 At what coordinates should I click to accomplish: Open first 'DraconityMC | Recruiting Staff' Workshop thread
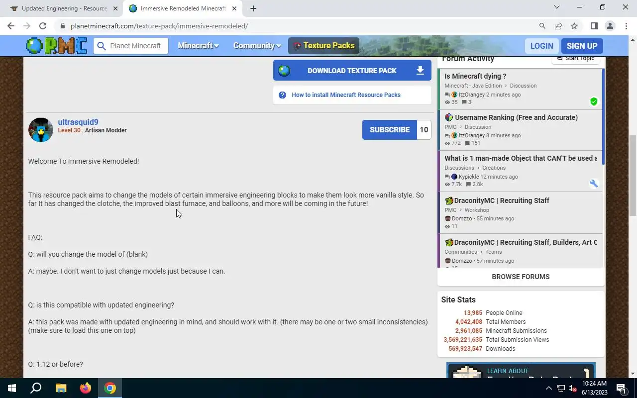(x=502, y=200)
